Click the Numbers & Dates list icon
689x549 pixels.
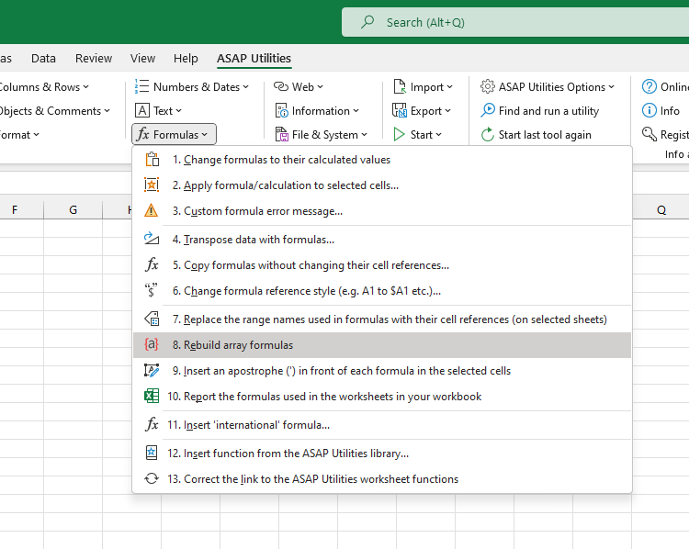pyautogui.click(x=141, y=86)
